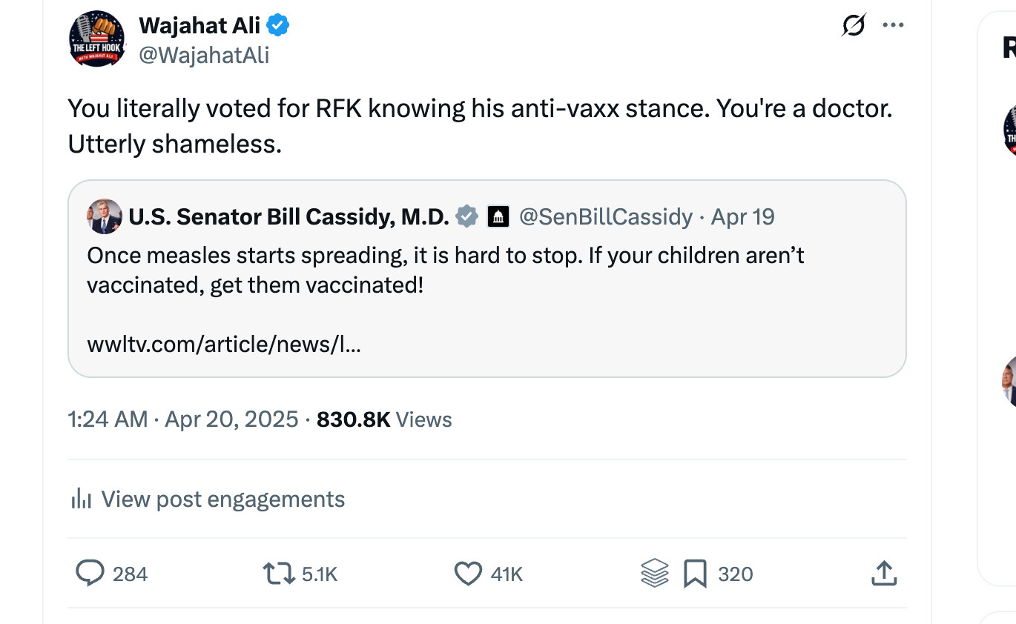
Task: Like the post with the heart icon
Action: [467, 574]
